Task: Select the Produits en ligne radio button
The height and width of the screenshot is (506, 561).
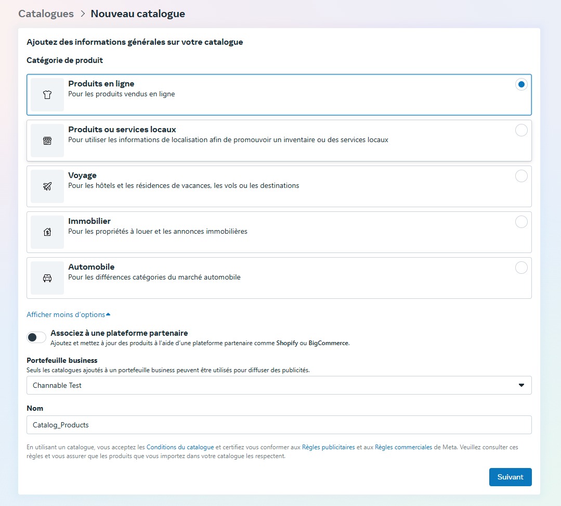Action: pyautogui.click(x=521, y=84)
